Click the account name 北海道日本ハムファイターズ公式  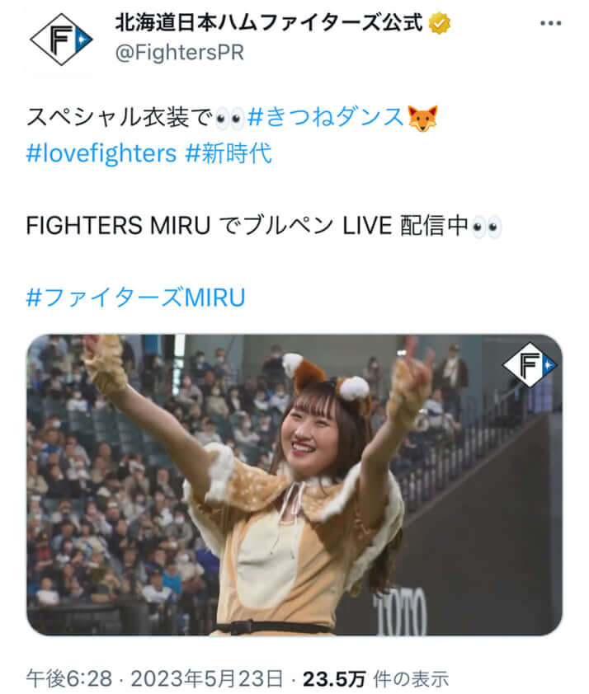[x=269, y=23]
